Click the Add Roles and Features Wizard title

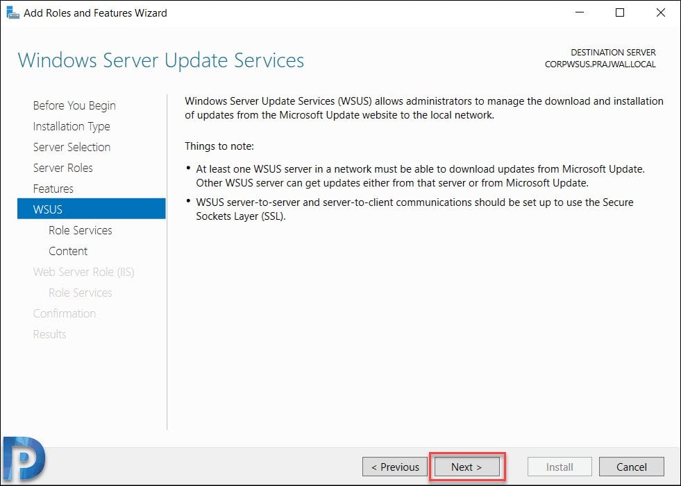(95, 13)
